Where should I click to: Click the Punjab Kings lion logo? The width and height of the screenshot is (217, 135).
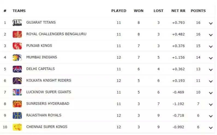(x=17, y=46)
